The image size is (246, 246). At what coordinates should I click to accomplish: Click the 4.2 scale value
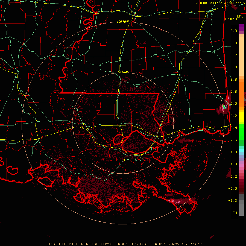[234, 116]
